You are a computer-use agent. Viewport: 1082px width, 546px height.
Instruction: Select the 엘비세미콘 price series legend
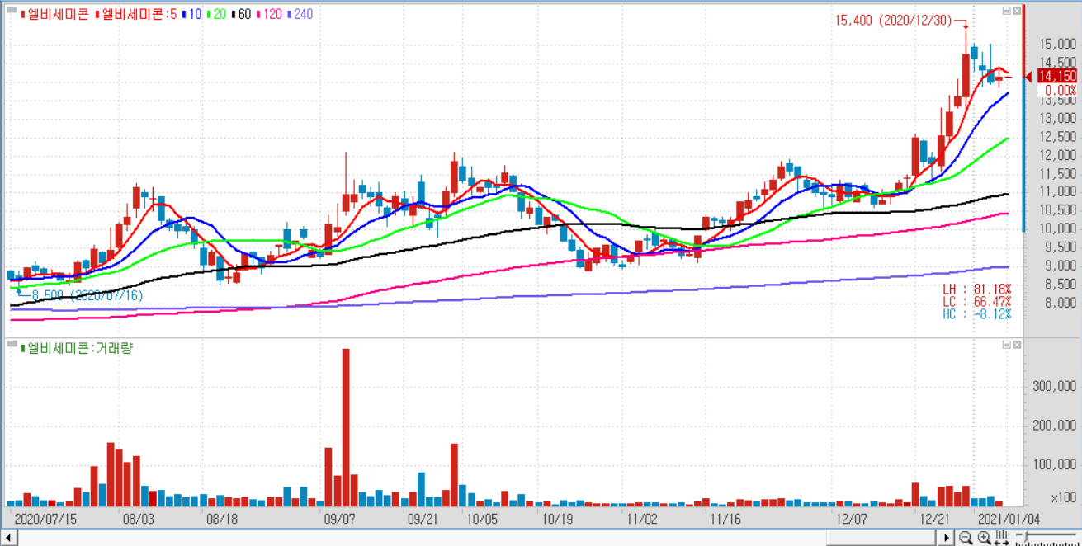(x=57, y=14)
